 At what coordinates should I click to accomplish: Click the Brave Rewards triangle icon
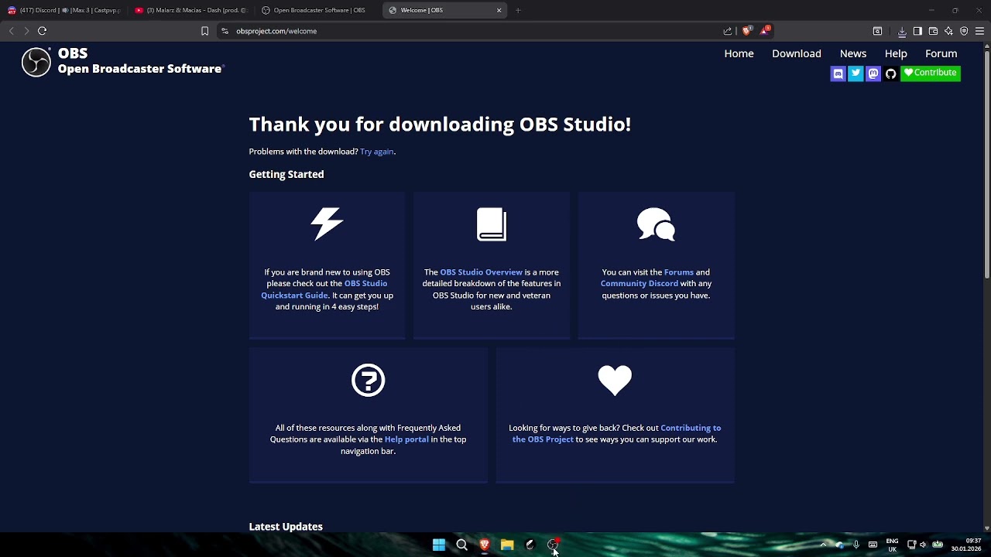point(765,31)
